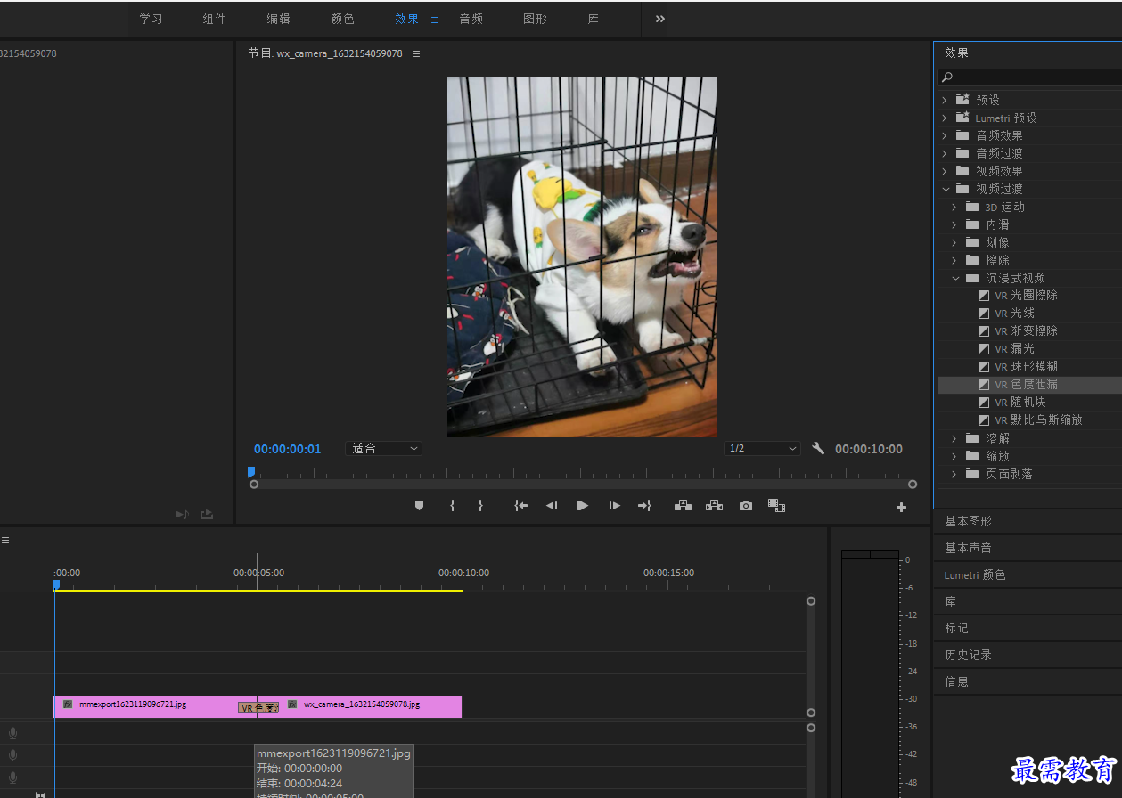1122x798 pixels.
Task: Open the 标记 panel
Action: (x=956, y=628)
